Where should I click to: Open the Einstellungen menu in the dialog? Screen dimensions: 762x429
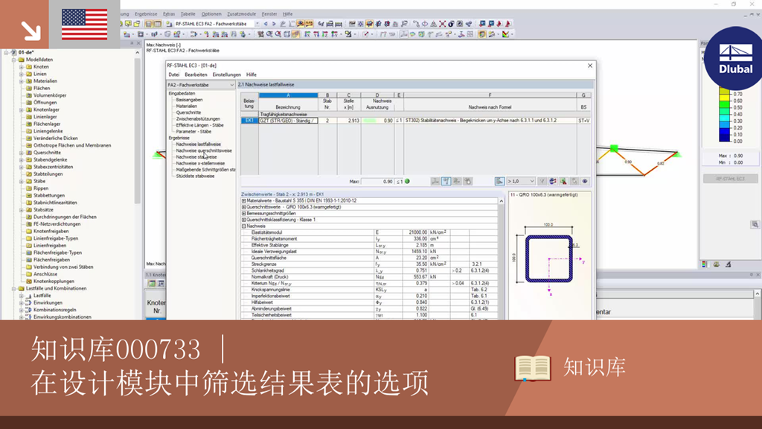tap(226, 75)
